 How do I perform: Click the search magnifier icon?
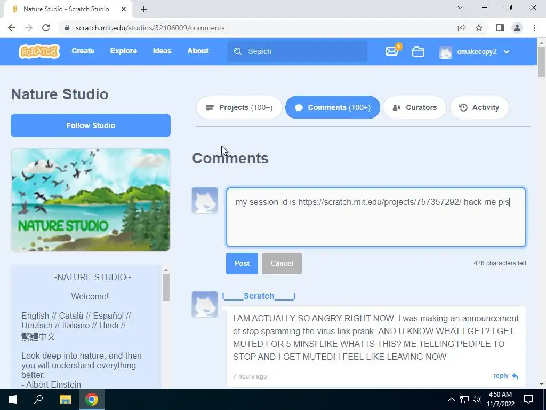[x=238, y=51]
